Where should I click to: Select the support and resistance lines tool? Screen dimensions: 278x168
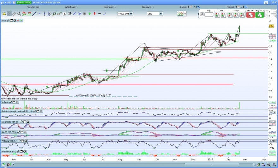(29, 14)
